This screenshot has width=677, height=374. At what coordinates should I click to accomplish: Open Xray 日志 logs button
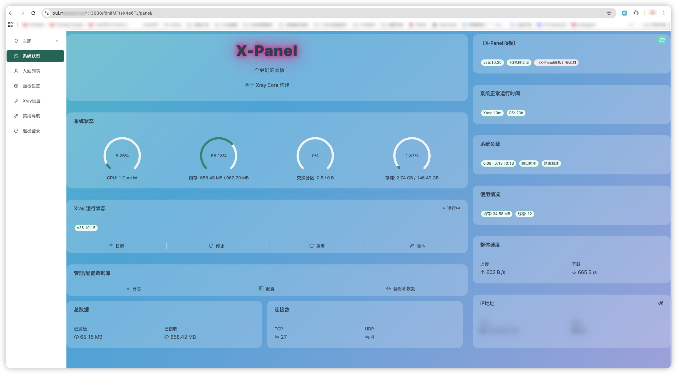pos(116,246)
